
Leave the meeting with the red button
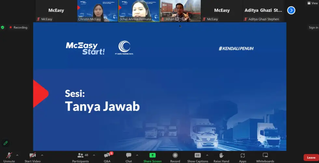311,157
